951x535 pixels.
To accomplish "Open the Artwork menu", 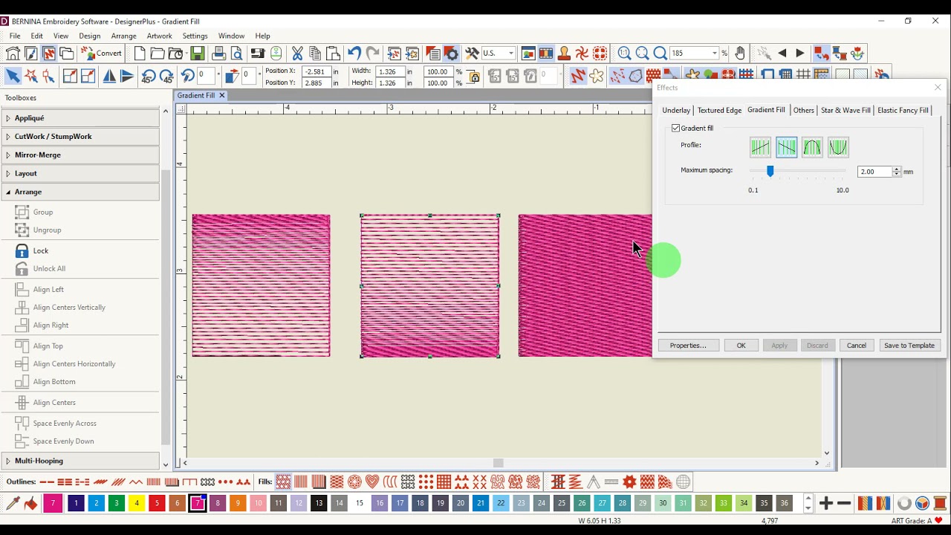I will (159, 36).
